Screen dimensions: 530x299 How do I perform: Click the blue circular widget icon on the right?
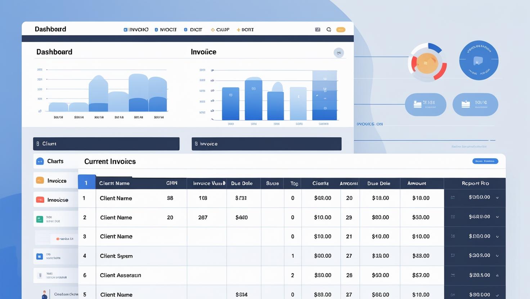[479, 60]
